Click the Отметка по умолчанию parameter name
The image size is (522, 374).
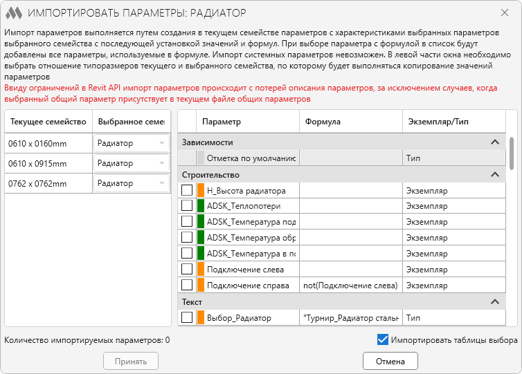pyautogui.click(x=251, y=158)
